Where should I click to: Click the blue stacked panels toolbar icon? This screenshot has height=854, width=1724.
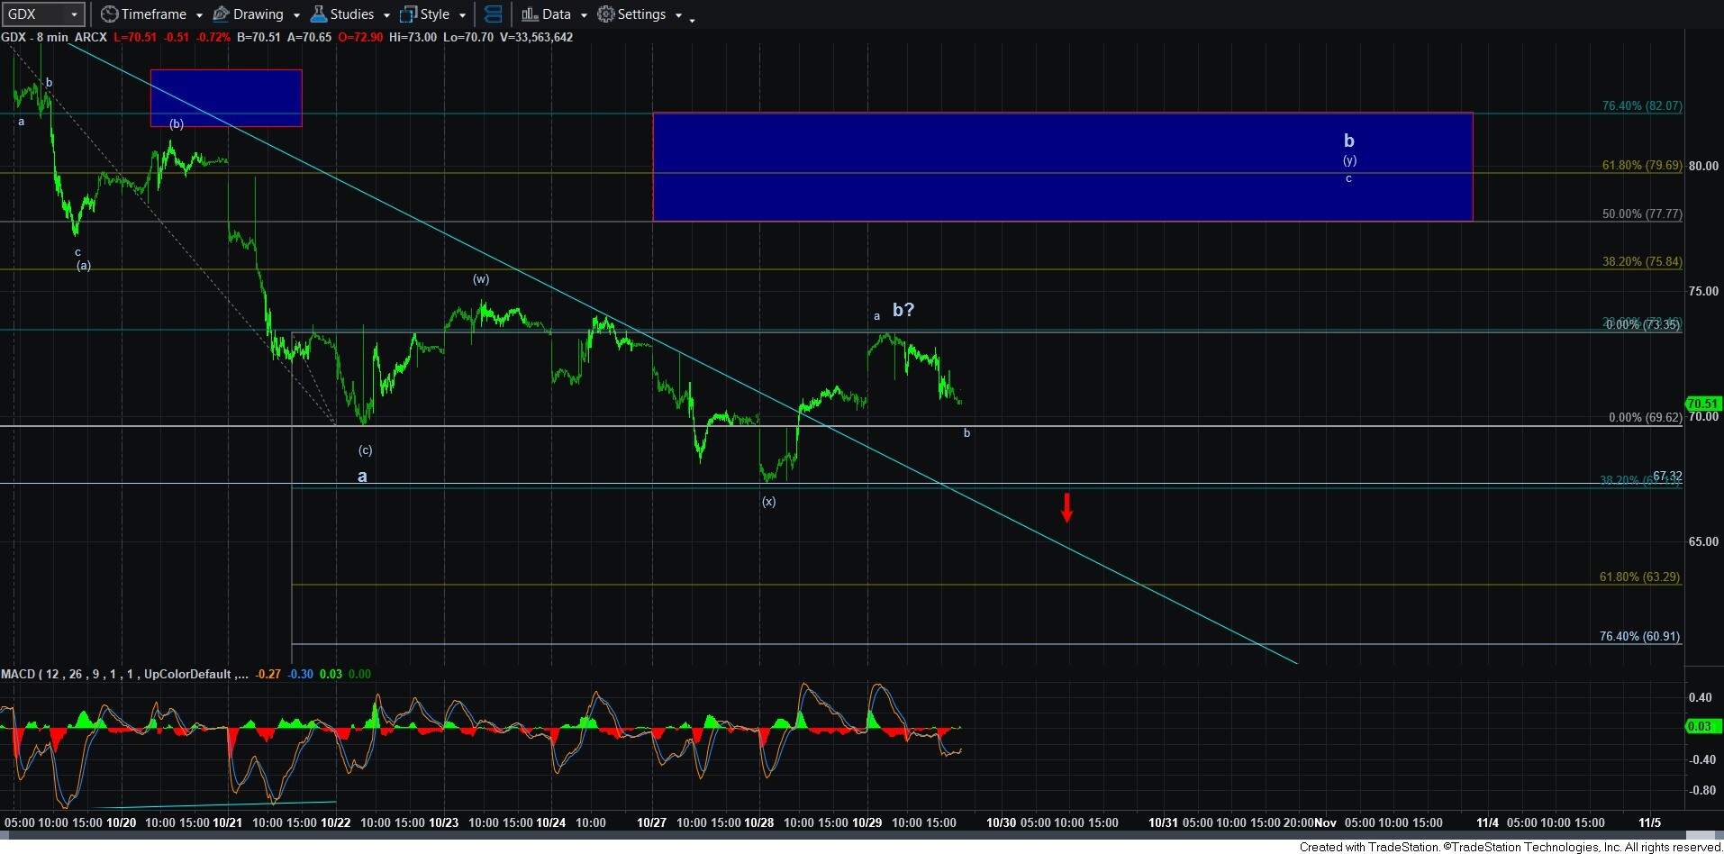tap(493, 14)
